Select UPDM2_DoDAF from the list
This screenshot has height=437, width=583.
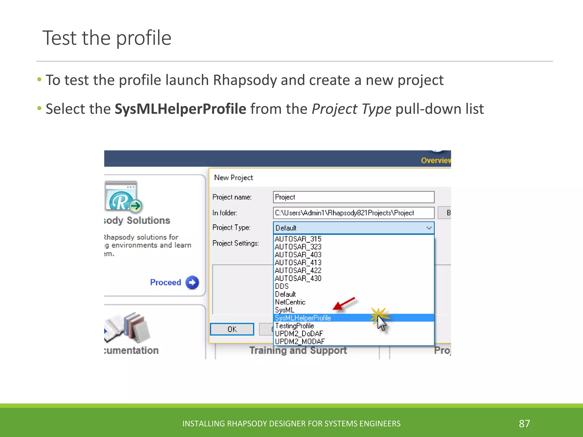click(x=354, y=333)
